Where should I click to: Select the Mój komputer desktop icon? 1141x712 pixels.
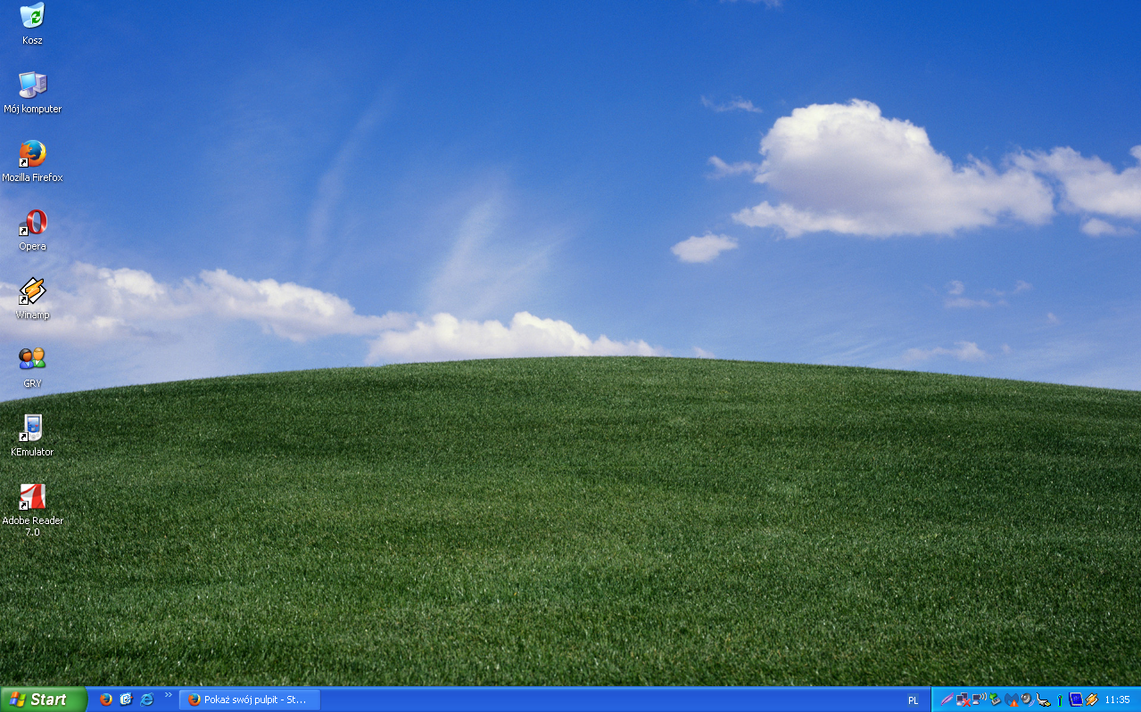click(32, 93)
